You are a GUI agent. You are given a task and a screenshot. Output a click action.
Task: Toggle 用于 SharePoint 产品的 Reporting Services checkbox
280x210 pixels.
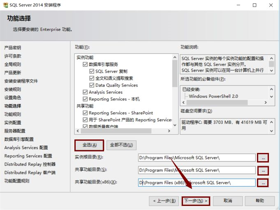point(85,120)
